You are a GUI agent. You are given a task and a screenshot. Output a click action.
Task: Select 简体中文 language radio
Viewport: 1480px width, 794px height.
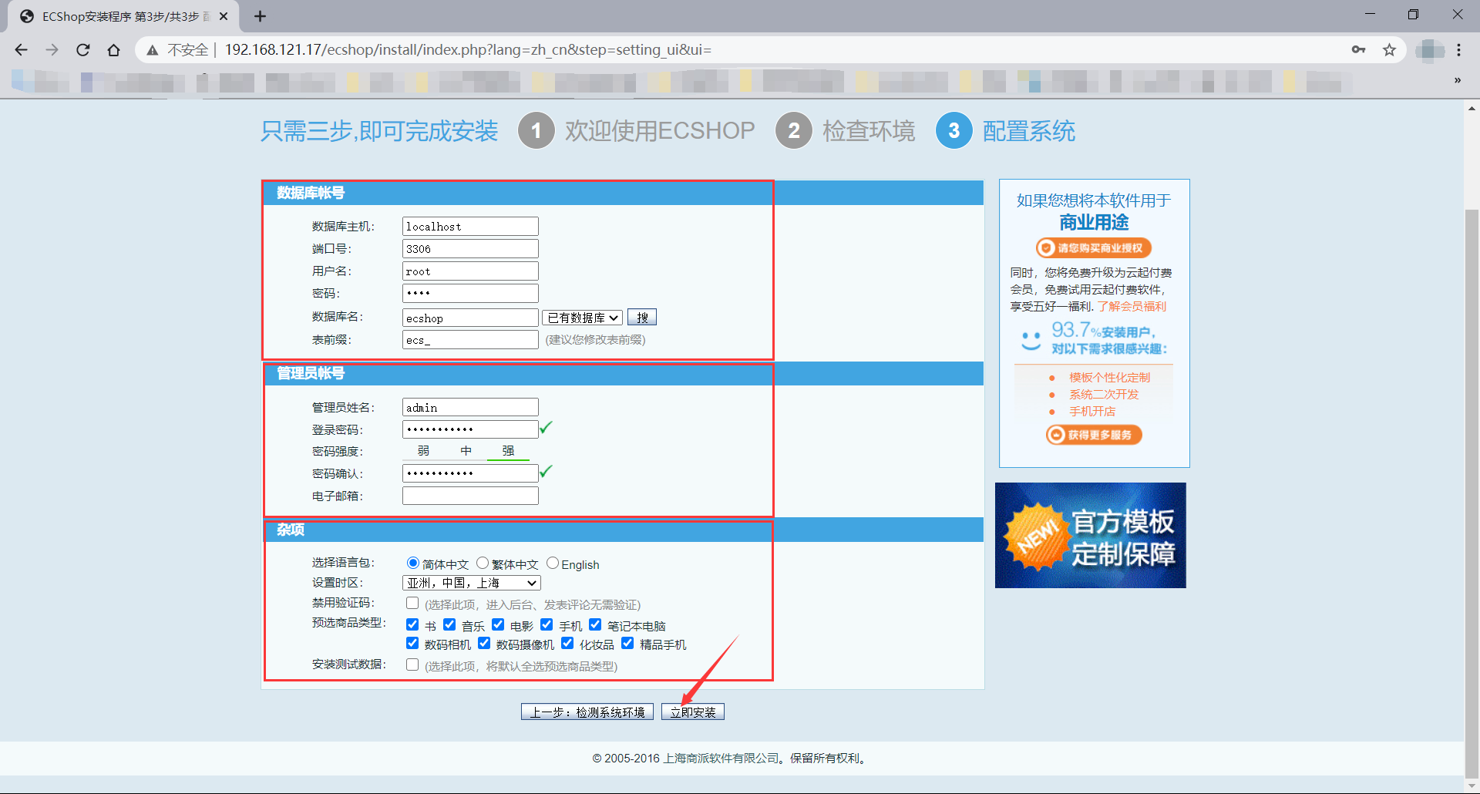click(413, 563)
